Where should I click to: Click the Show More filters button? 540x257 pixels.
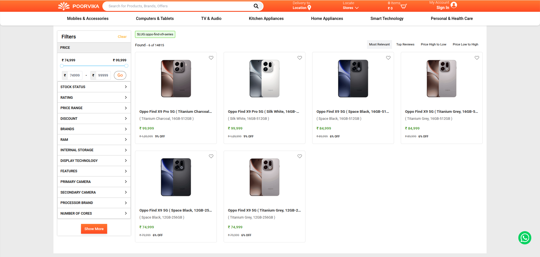(94, 229)
